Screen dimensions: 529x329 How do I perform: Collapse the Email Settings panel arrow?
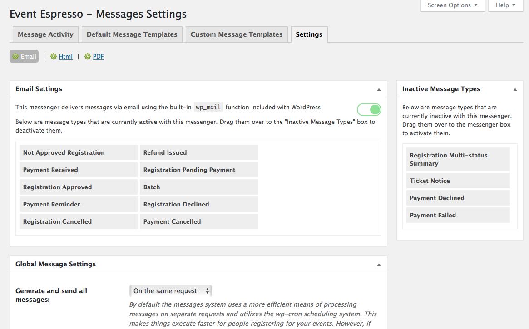379,89
